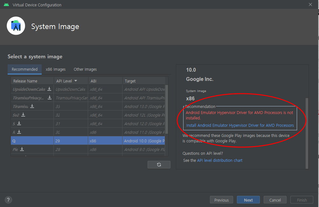Select the Android API UpsideDownCake target cell
This screenshot has width=319, height=207.
pos(144,89)
